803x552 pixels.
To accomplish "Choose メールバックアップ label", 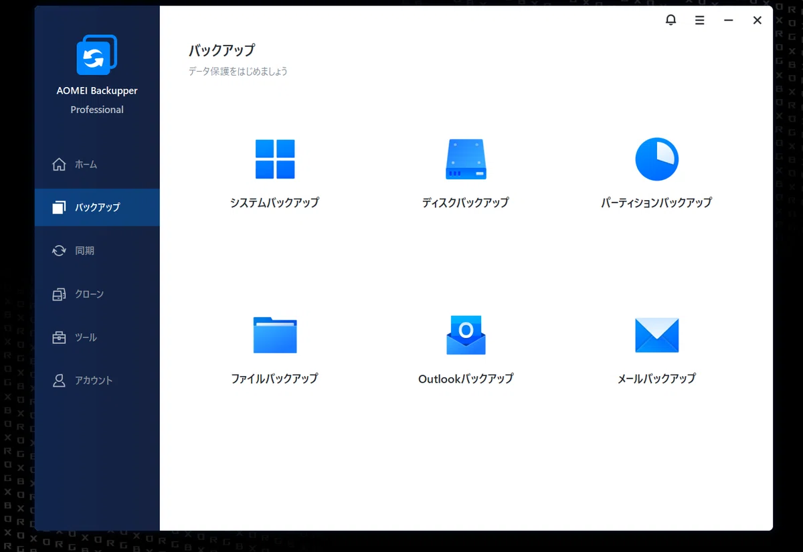I will (656, 379).
